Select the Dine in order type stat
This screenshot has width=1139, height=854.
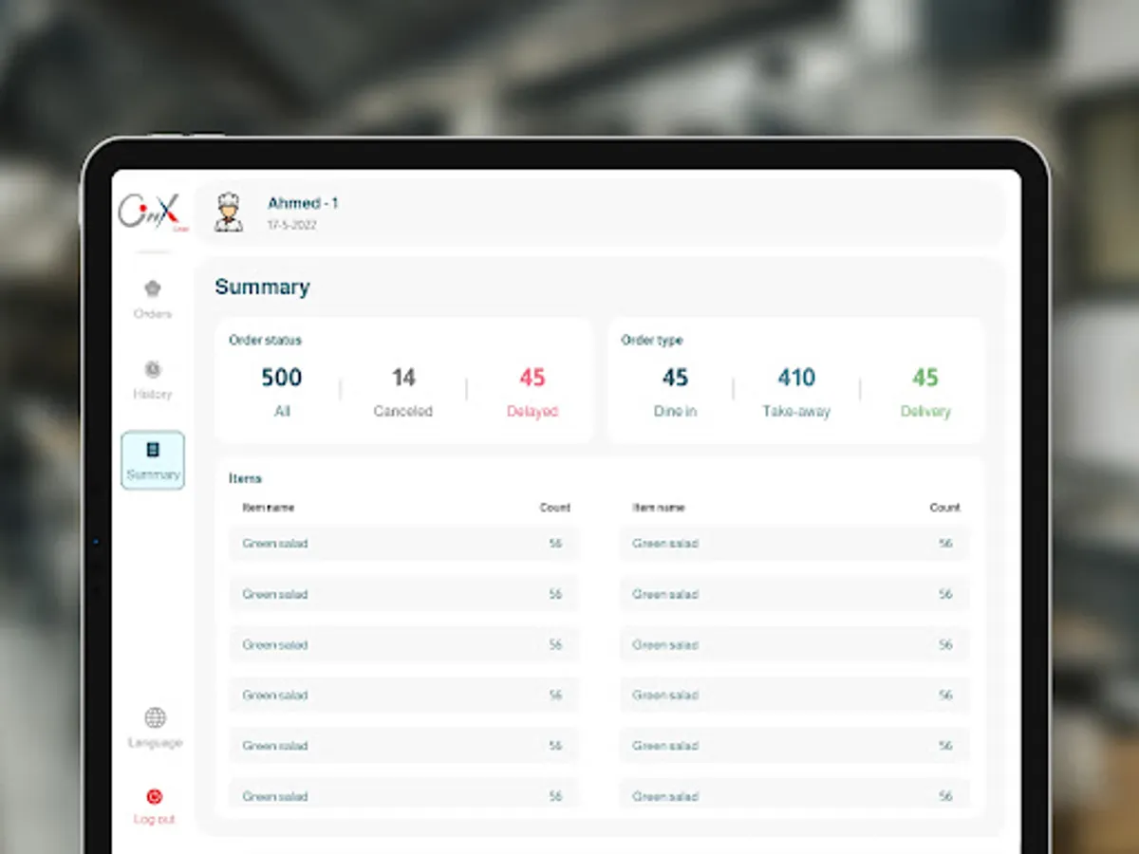tap(675, 389)
